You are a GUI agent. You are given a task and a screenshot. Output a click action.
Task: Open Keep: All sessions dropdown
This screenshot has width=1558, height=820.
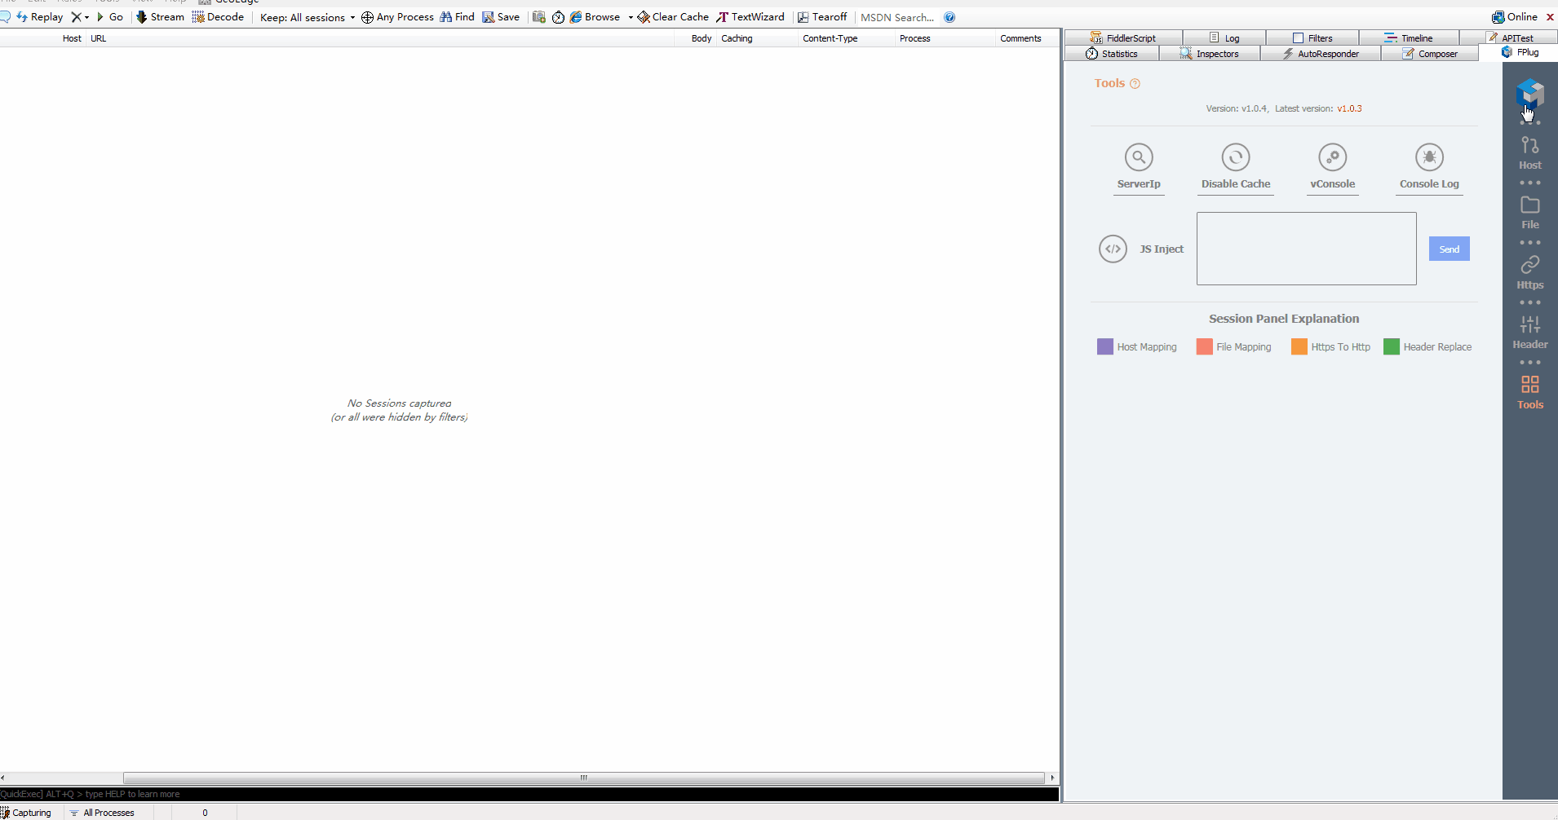coord(308,17)
